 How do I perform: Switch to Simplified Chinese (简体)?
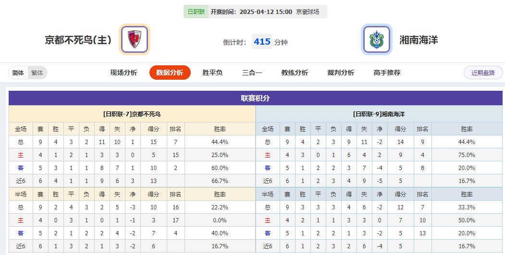[18, 73]
